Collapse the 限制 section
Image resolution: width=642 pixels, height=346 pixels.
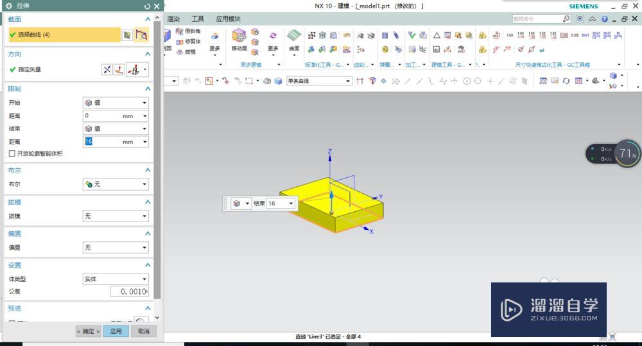148,89
